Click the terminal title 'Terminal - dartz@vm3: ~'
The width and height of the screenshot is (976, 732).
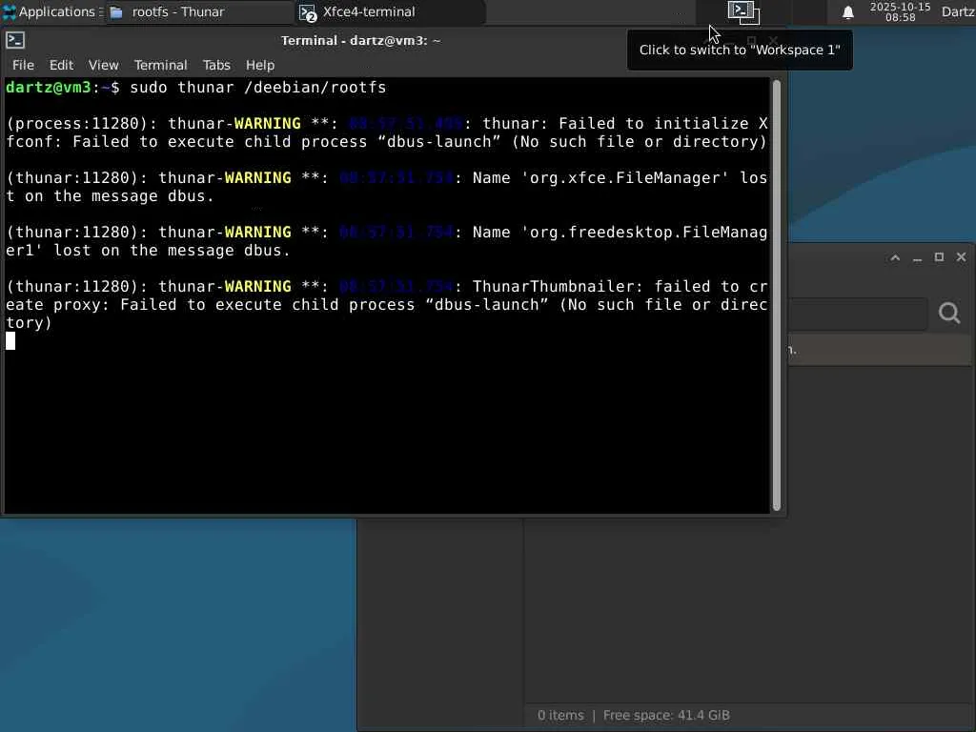[360, 40]
